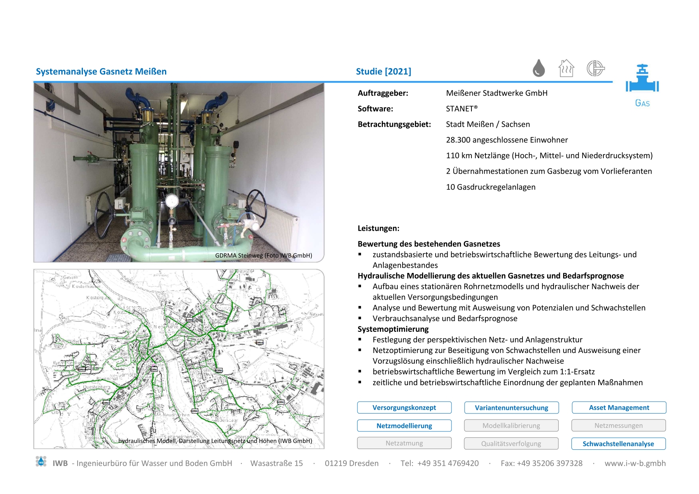Click the greyed Modellkalibrierung tag

click(511, 425)
